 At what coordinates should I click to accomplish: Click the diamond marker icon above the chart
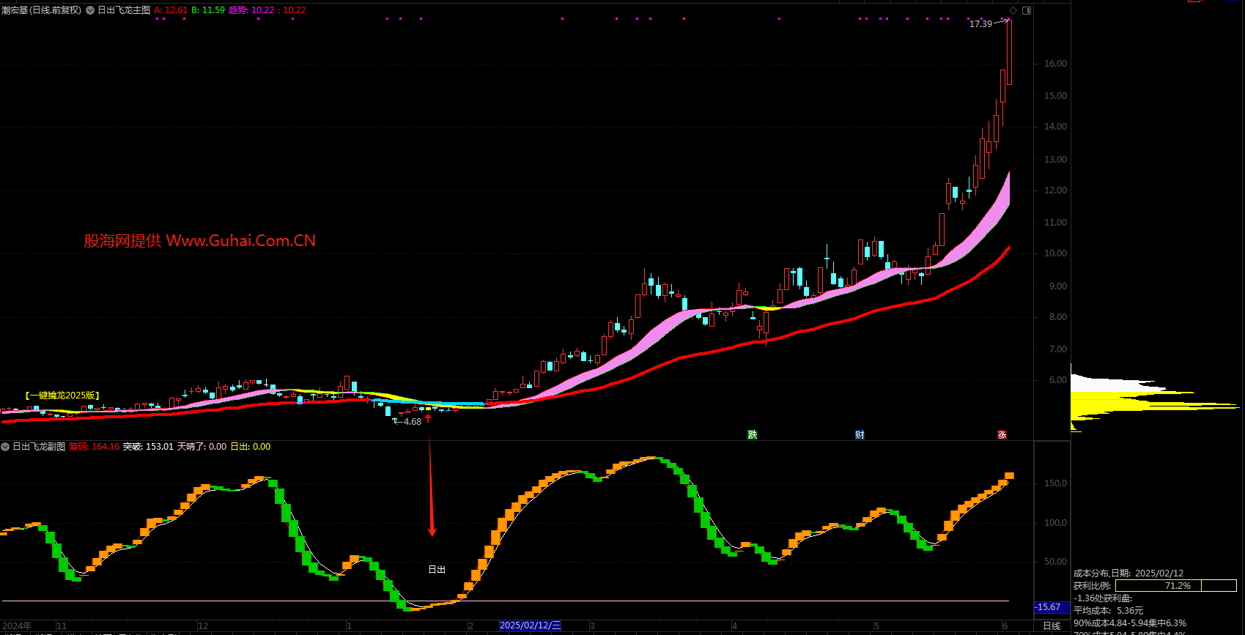tap(1013, 10)
